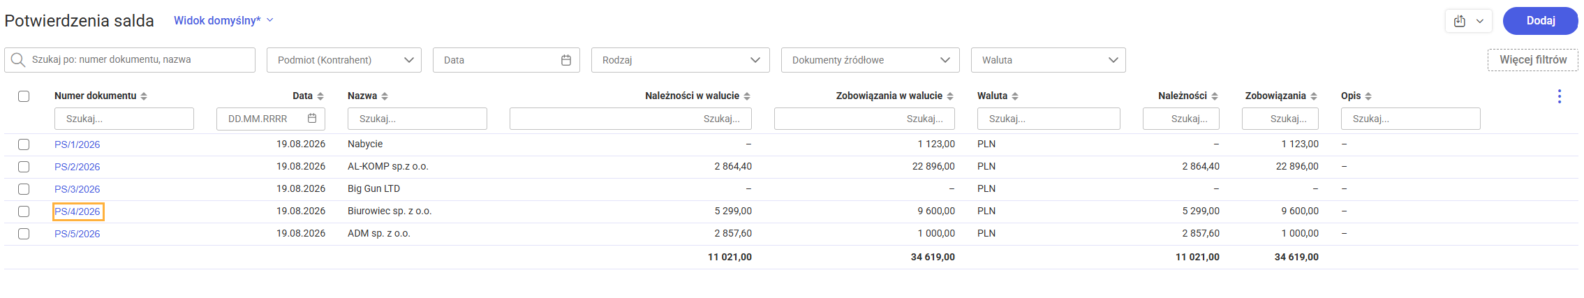This screenshot has width=1584, height=298.
Task: Click calendar icon in DD.MM.RRRR column field
Action: (x=312, y=119)
